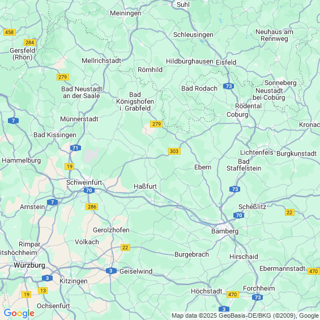Screen dimensions: 320x320
Task: Click the B458 road shield
Action: 10,32
